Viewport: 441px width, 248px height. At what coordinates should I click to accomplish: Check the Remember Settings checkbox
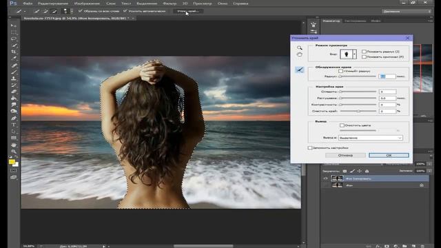click(x=310, y=147)
